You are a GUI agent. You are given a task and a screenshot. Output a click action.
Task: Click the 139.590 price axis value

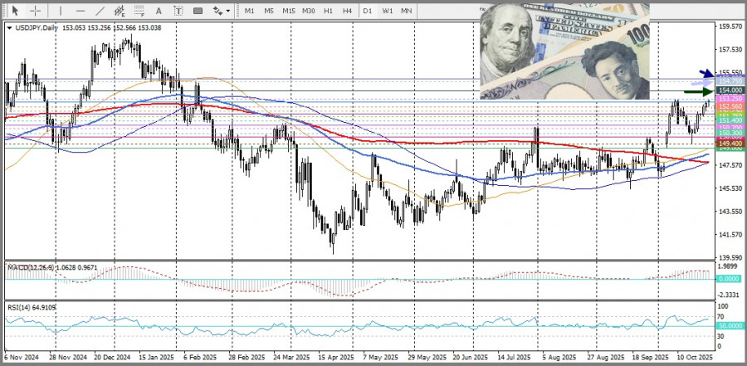[x=729, y=257]
